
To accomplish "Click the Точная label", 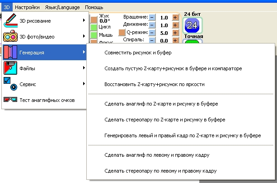I will [x=193, y=36].
